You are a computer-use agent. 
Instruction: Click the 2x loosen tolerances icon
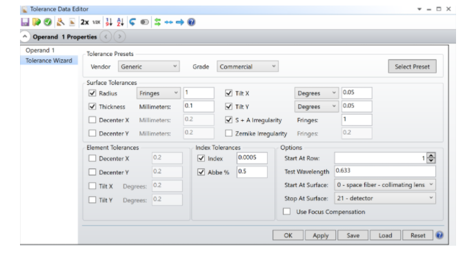coord(85,22)
